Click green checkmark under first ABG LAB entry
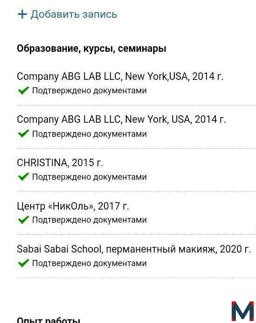The image size is (256, 323). [23, 91]
